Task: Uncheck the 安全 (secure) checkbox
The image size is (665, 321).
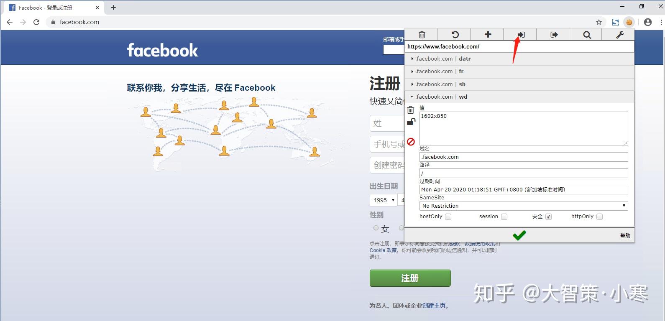Action: (x=548, y=217)
